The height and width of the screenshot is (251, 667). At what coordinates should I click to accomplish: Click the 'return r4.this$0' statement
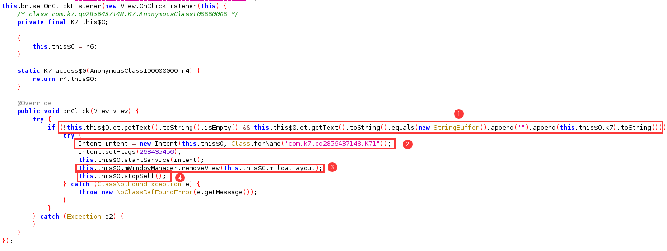click(64, 79)
